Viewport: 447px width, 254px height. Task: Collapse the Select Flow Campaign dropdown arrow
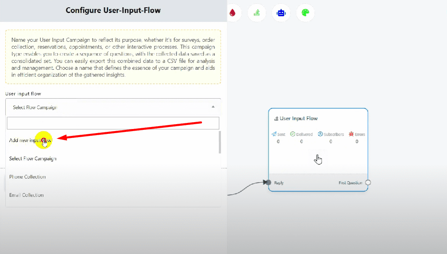[x=213, y=107]
